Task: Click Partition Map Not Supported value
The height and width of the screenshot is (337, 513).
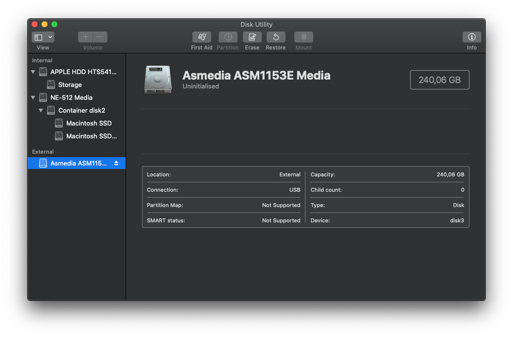Action: click(281, 205)
